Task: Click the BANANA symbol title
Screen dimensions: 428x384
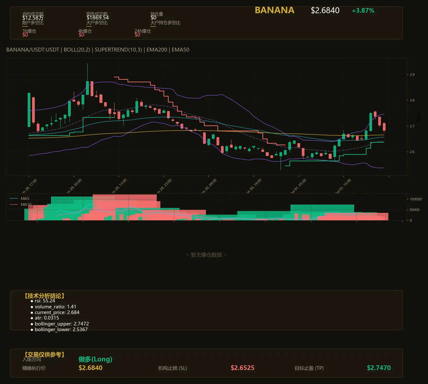Action: pos(275,10)
